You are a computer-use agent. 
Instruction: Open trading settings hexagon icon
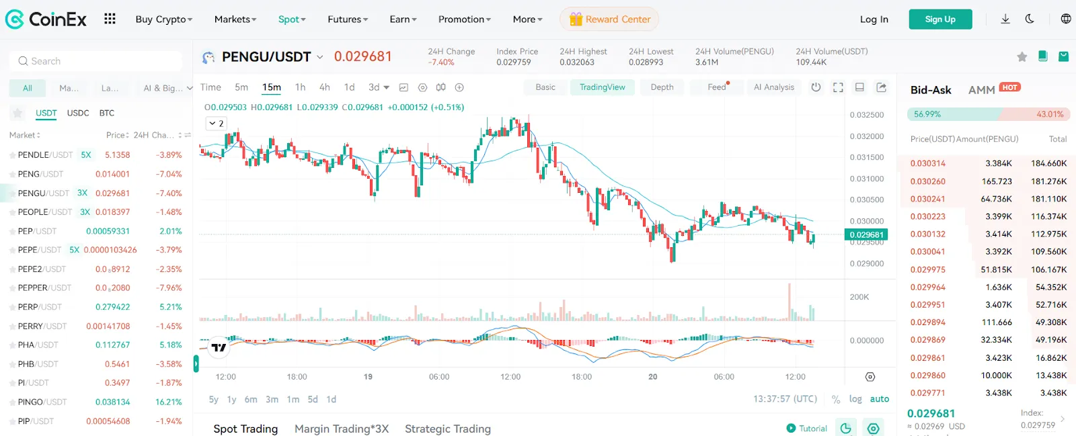pos(874,428)
